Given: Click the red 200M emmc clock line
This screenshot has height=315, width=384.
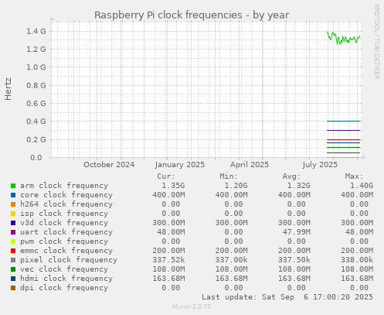Looking at the screenshot, I should [343, 139].
